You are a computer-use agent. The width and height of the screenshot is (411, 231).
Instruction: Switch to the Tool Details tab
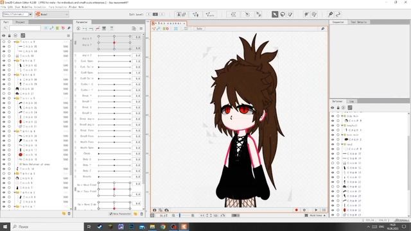pos(358,22)
